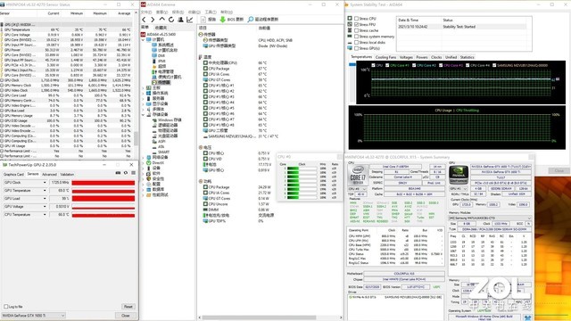
Task: Click the GPU Clock red graph bar
Action: (103, 182)
